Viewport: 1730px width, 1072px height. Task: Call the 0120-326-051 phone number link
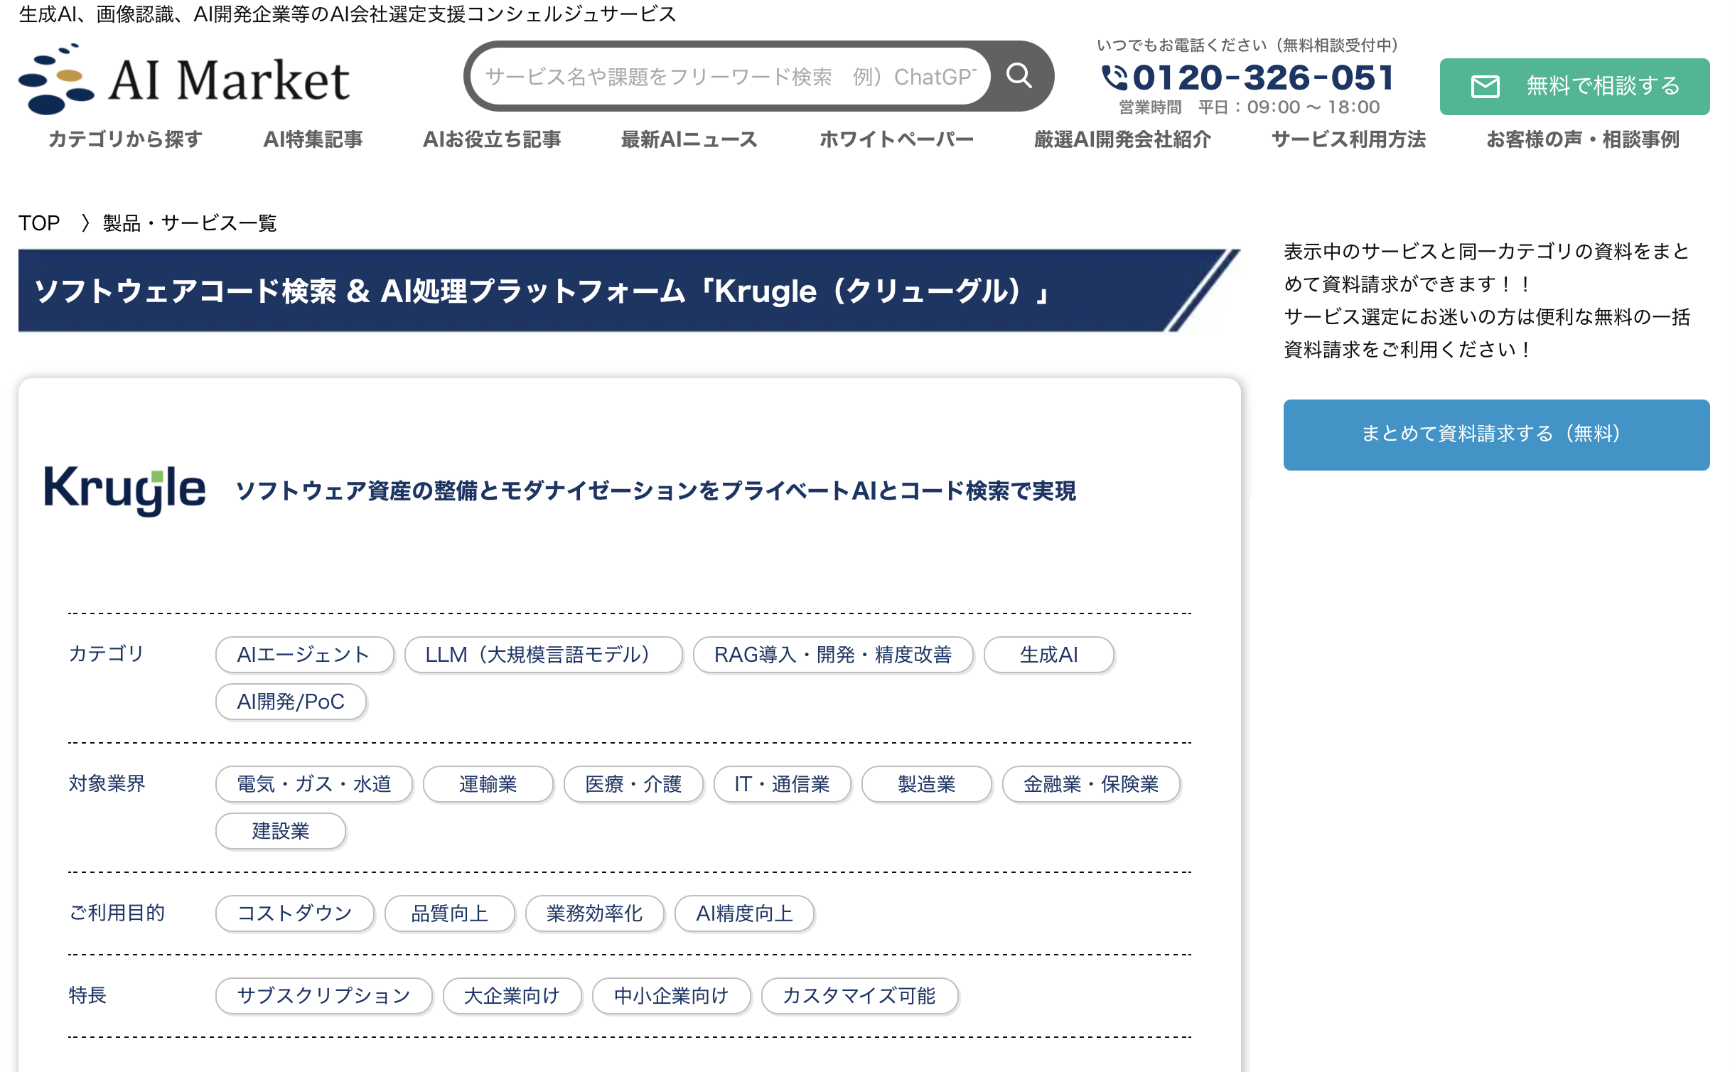1262,77
